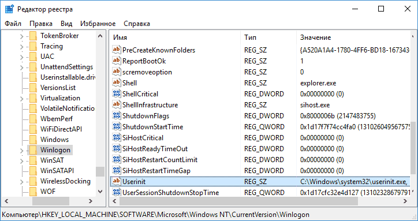Click the Winlogon folder icon
The height and width of the screenshot is (221, 418).
pos(33,150)
